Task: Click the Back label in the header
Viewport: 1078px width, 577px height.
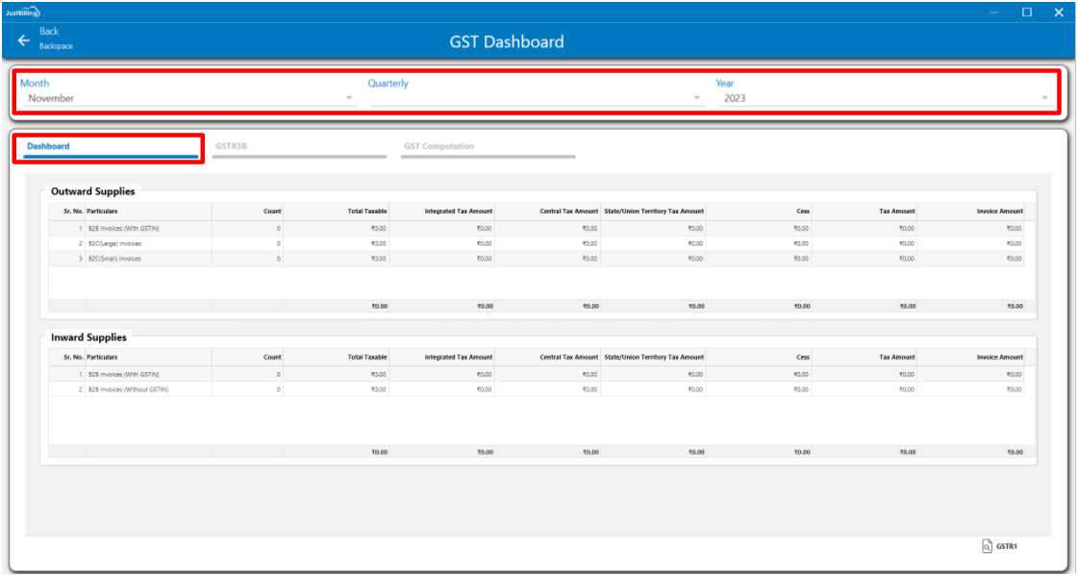Action: tap(48, 32)
